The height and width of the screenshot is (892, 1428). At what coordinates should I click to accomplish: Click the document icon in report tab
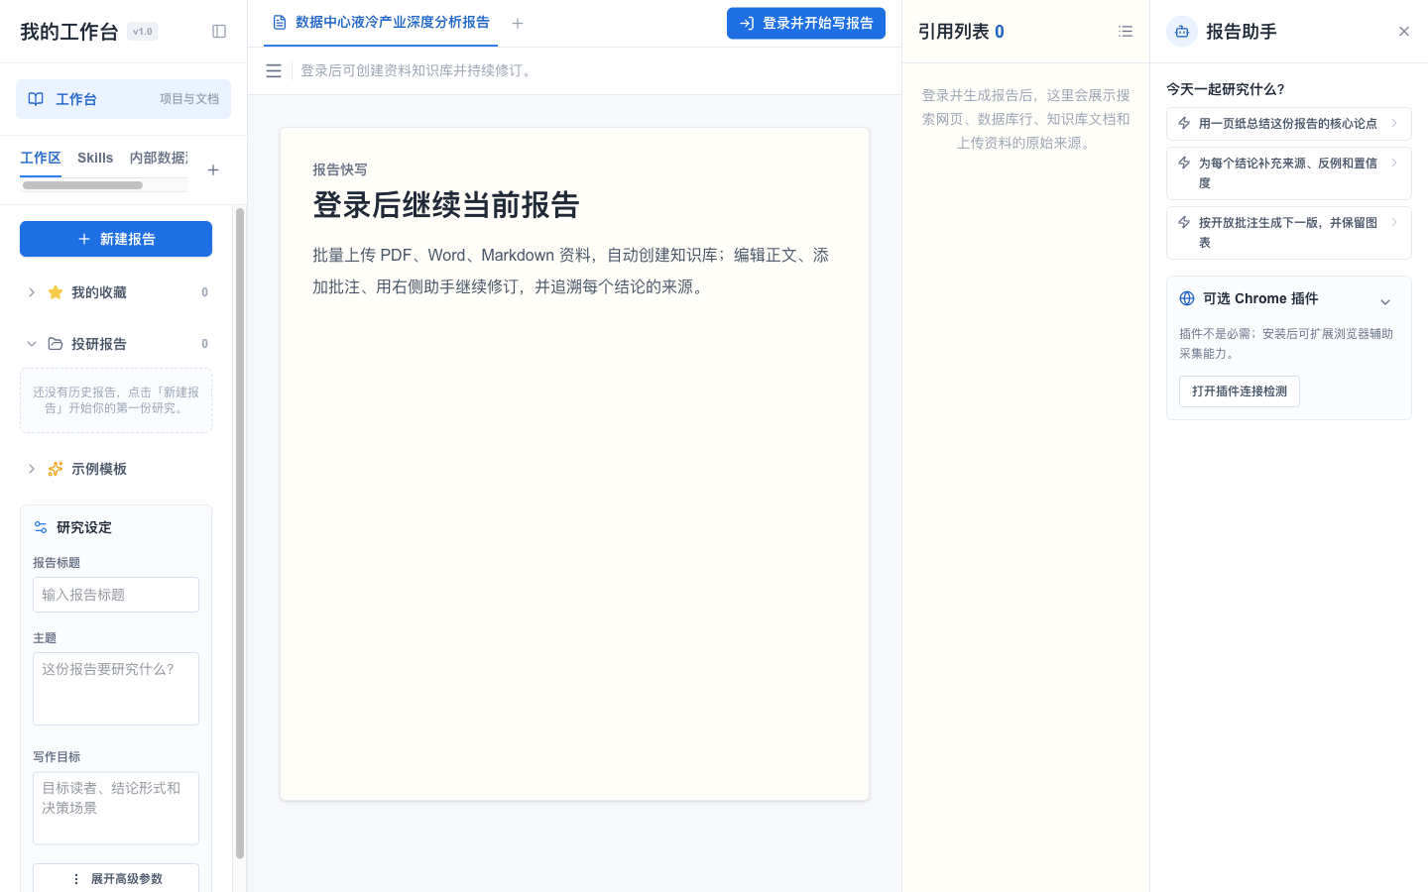(280, 23)
